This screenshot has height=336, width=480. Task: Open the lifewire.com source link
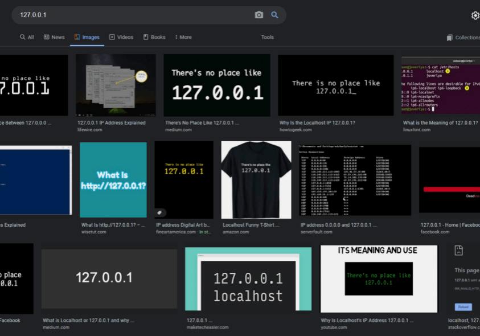click(91, 129)
